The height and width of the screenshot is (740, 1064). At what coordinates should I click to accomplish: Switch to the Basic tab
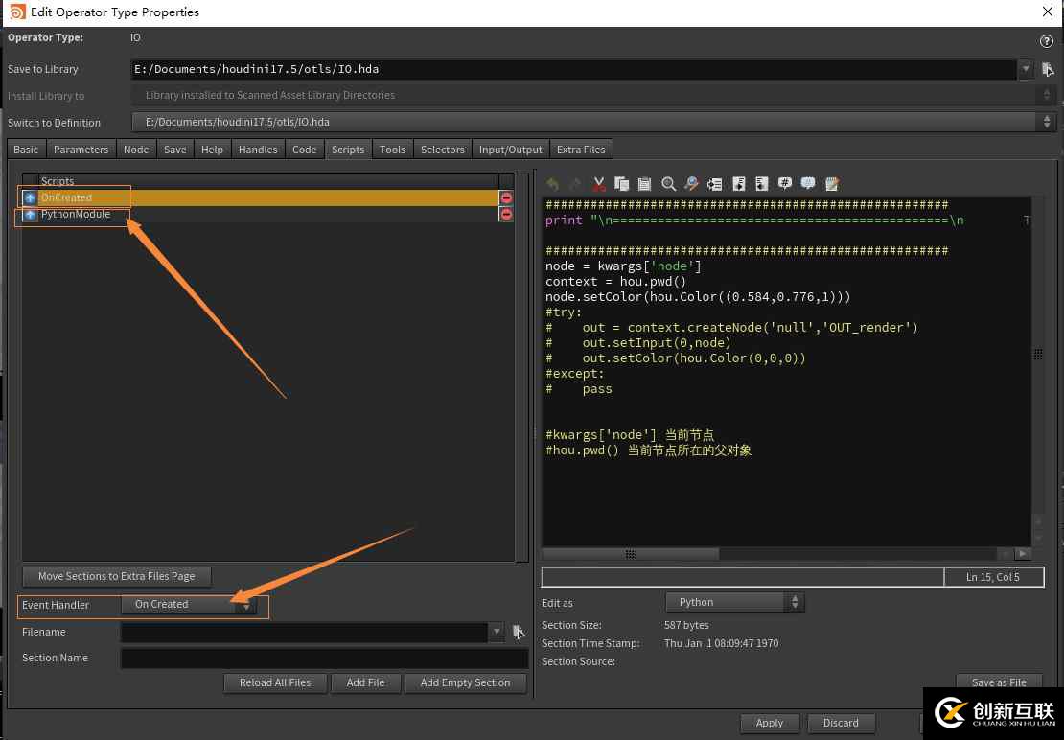click(26, 150)
